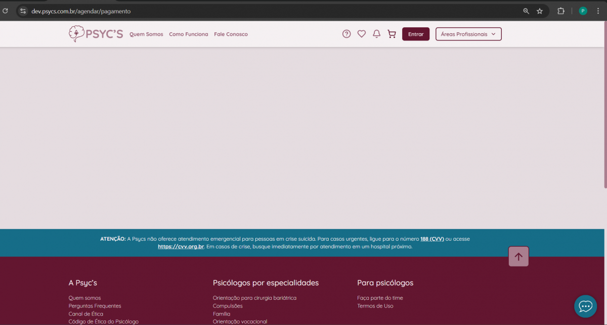This screenshot has height=325, width=607.
Task: Open favorites via the heart icon
Action: [361, 34]
